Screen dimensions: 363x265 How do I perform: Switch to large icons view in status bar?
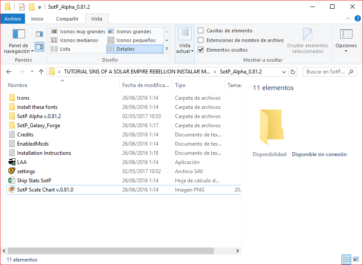click(356, 259)
